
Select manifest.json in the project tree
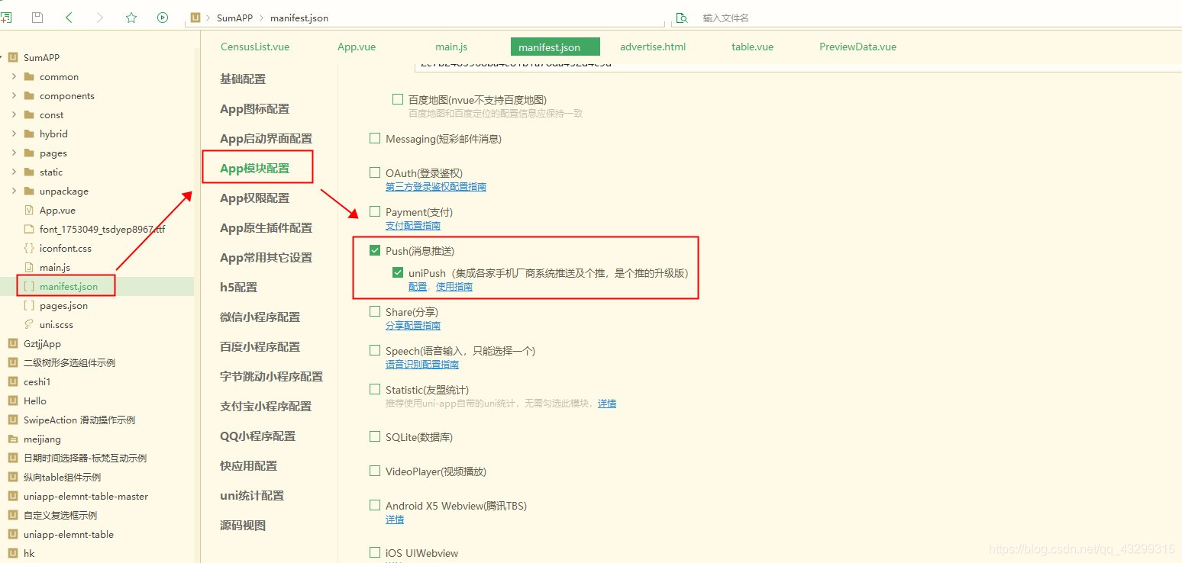[69, 286]
